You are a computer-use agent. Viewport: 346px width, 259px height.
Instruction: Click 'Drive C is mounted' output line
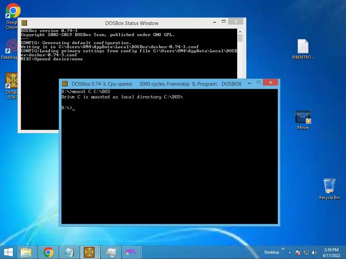pos(122,97)
